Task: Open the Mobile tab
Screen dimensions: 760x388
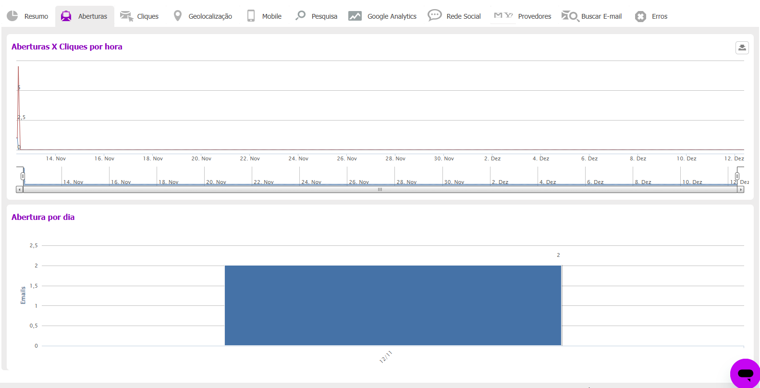Action: click(272, 16)
